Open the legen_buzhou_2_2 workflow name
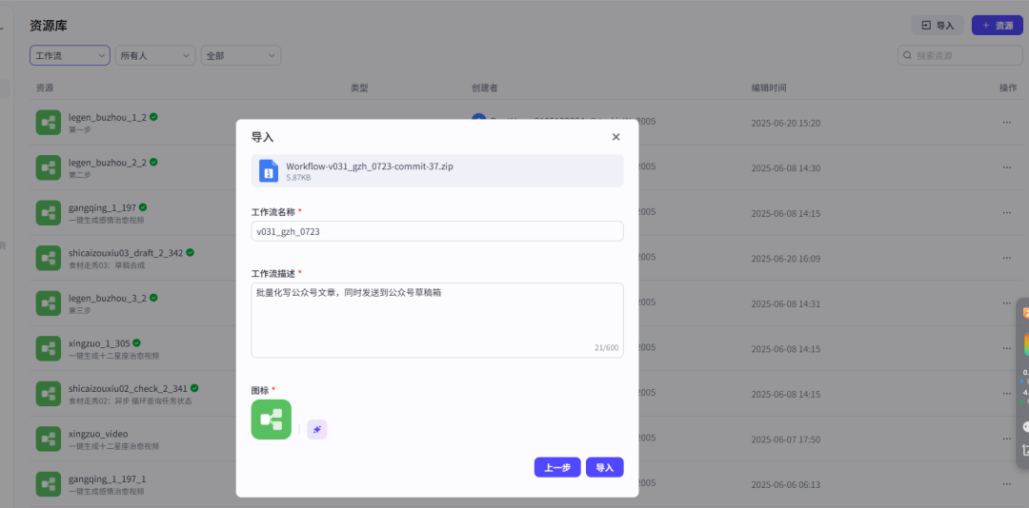Viewport: 1029px width, 508px height. point(108,163)
